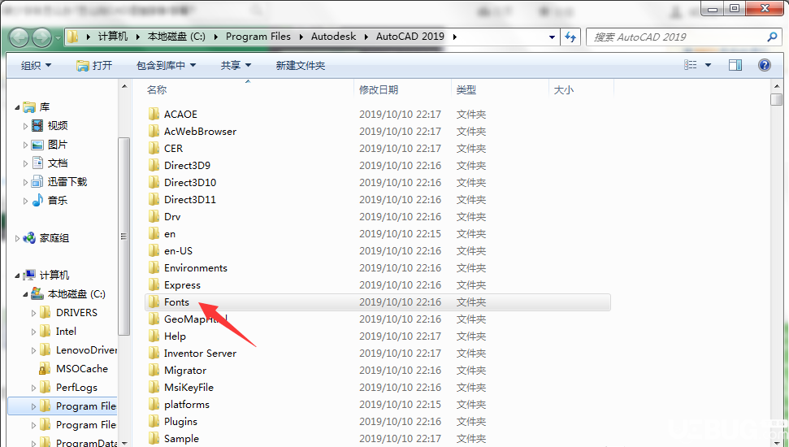Select the MsiKeyFile folder icon

[154, 388]
